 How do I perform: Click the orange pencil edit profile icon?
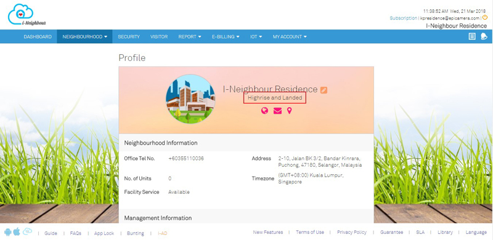[x=324, y=90]
